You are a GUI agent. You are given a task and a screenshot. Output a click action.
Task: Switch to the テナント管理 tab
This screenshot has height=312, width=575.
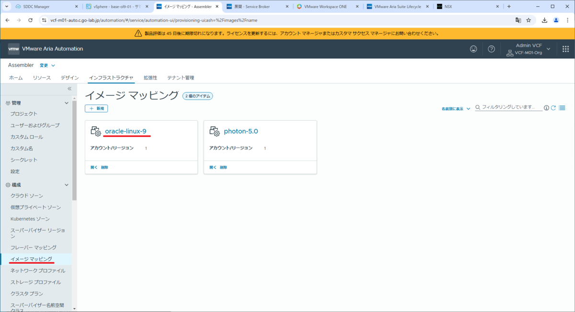181,78
